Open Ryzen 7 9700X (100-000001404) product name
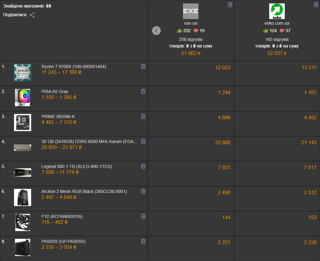The height and width of the screenshot is (261, 320). (74, 66)
